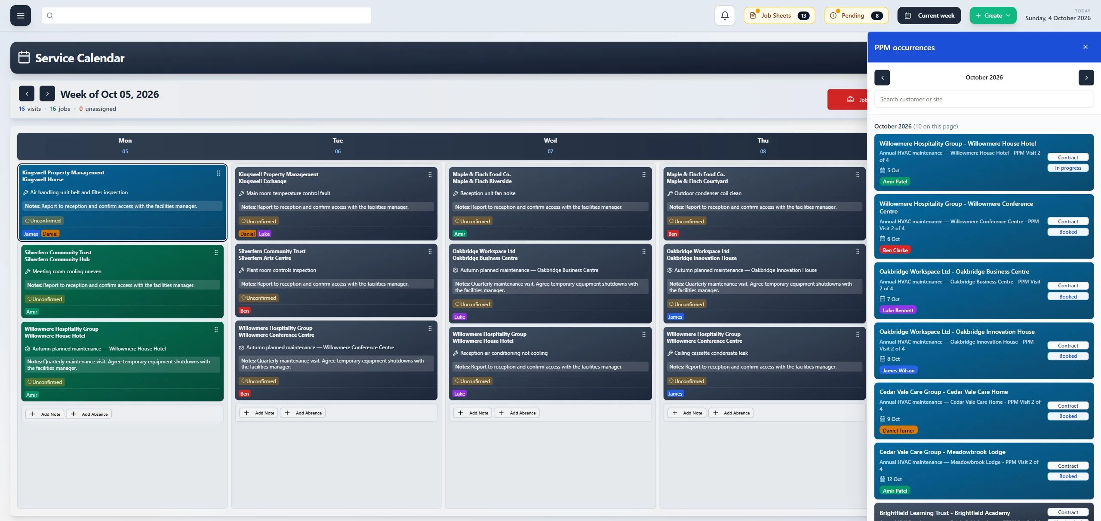The image size is (1101, 521).
Task: Show previous month in PPM panel
Action: coord(882,78)
